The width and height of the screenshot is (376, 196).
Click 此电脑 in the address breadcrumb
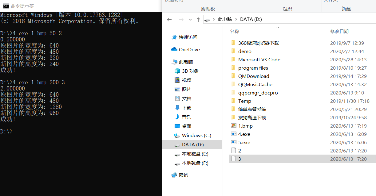[225, 19]
